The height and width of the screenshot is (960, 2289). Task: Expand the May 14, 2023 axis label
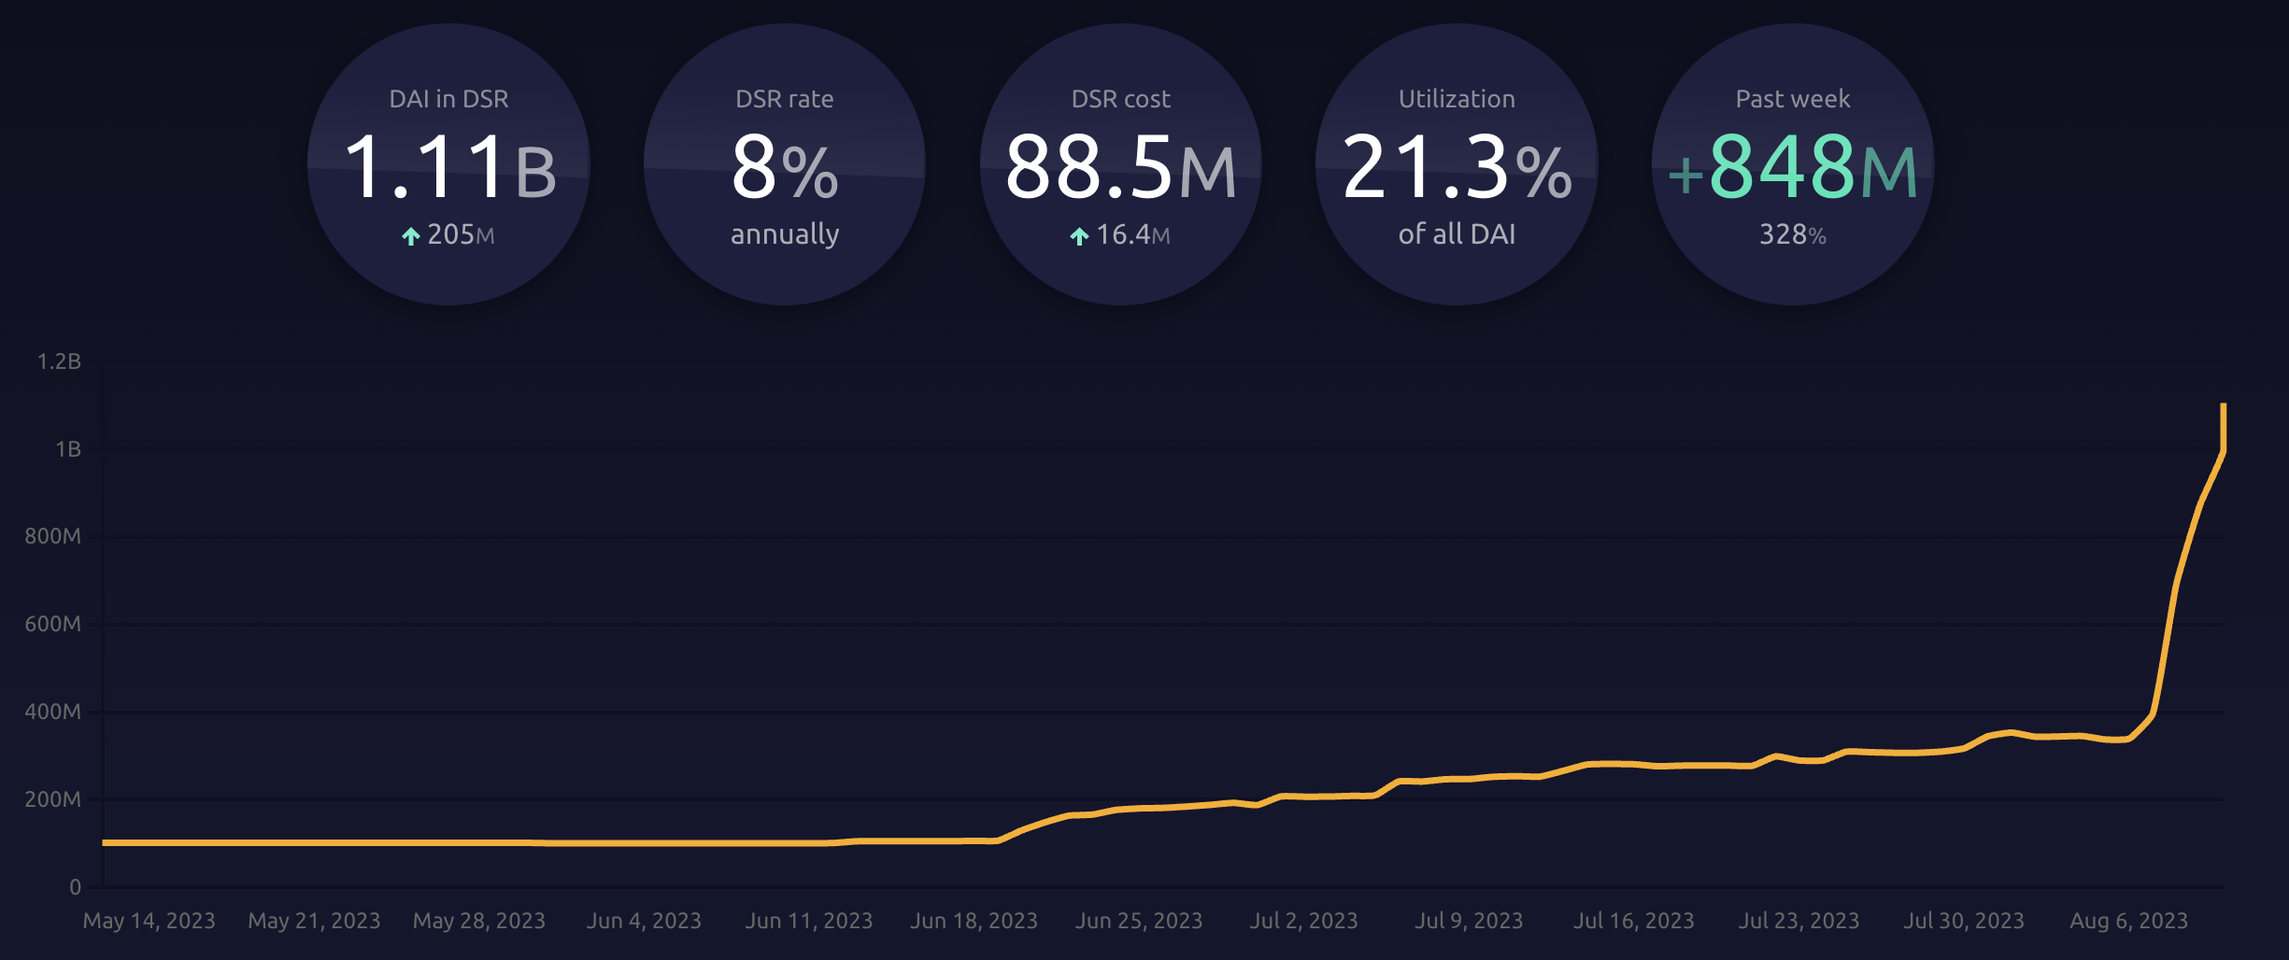click(149, 921)
